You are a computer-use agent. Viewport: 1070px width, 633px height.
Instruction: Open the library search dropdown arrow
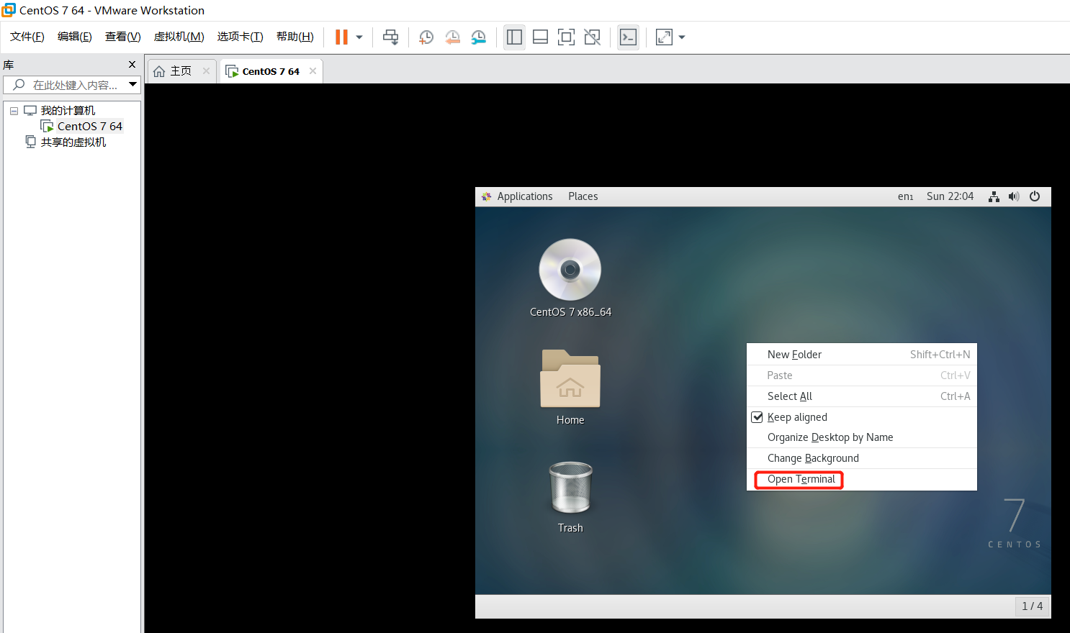[133, 85]
